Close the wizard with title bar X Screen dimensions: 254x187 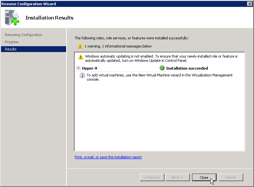[250, 4]
